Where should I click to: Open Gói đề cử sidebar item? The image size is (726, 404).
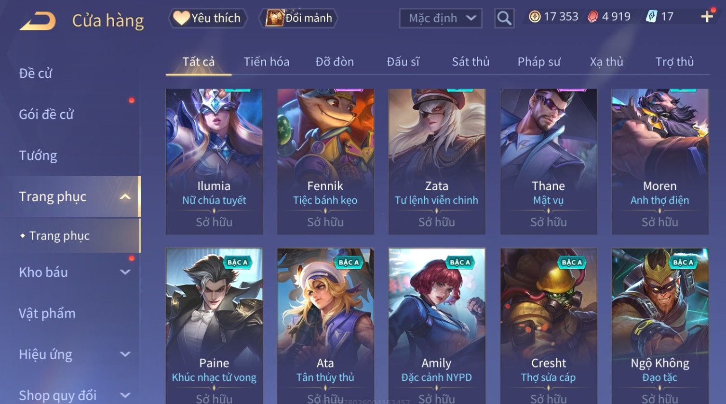46,115
